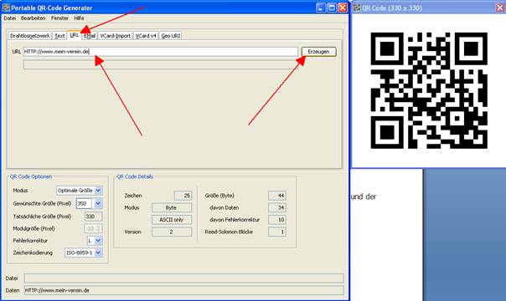Close the Portable QR-Code Generator window
This screenshot has width=506, height=301.
(343, 8)
